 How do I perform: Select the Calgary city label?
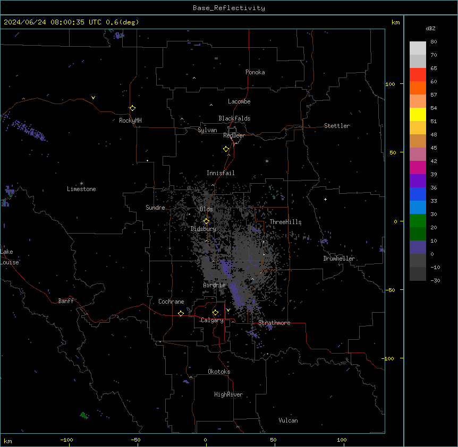212,320
